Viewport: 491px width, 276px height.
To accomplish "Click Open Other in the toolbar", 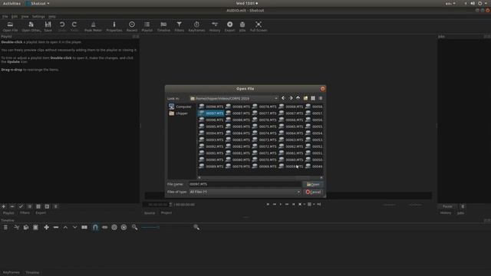I will (x=31, y=26).
